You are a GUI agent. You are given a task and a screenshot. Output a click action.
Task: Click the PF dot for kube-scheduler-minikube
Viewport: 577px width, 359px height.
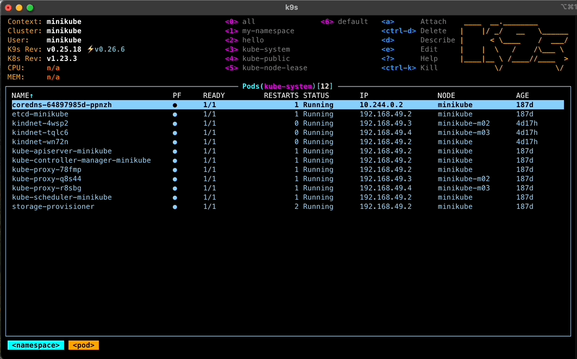pos(175,197)
